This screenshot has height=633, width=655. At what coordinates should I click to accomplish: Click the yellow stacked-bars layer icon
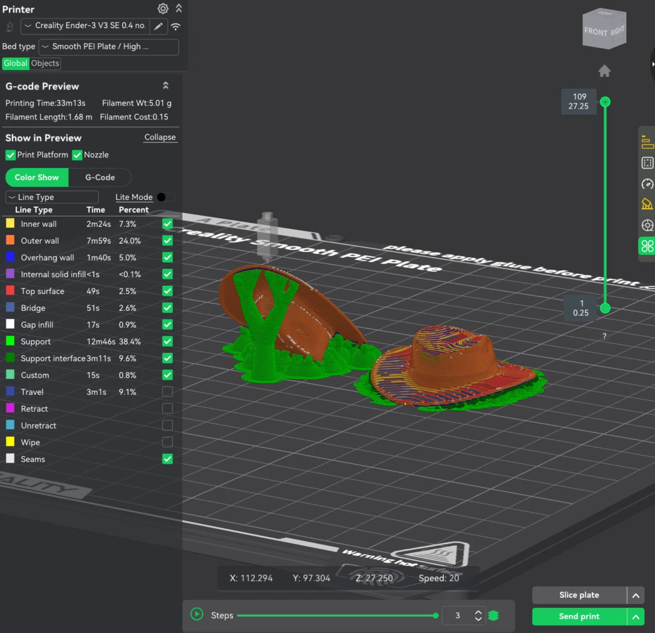pyautogui.click(x=647, y=142)
